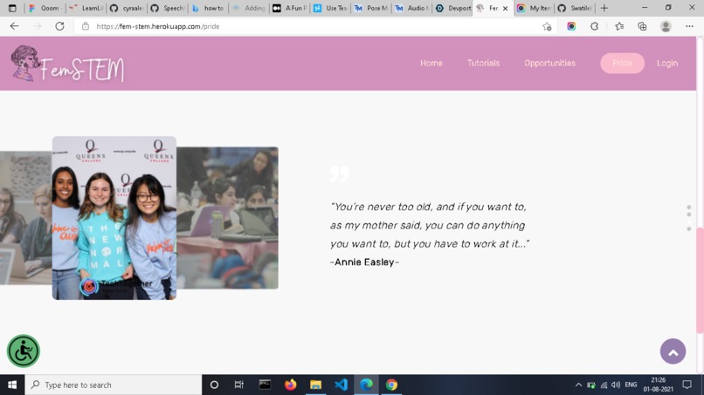Screen dimensions: 704x395
Task: View site information lock icon
Action: pos(86,26)
